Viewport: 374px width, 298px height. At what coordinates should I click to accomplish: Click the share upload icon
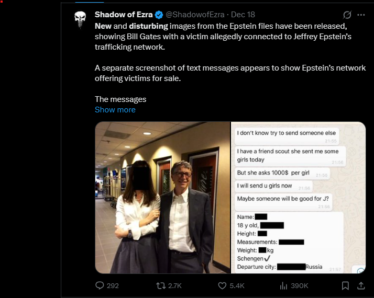360,285
